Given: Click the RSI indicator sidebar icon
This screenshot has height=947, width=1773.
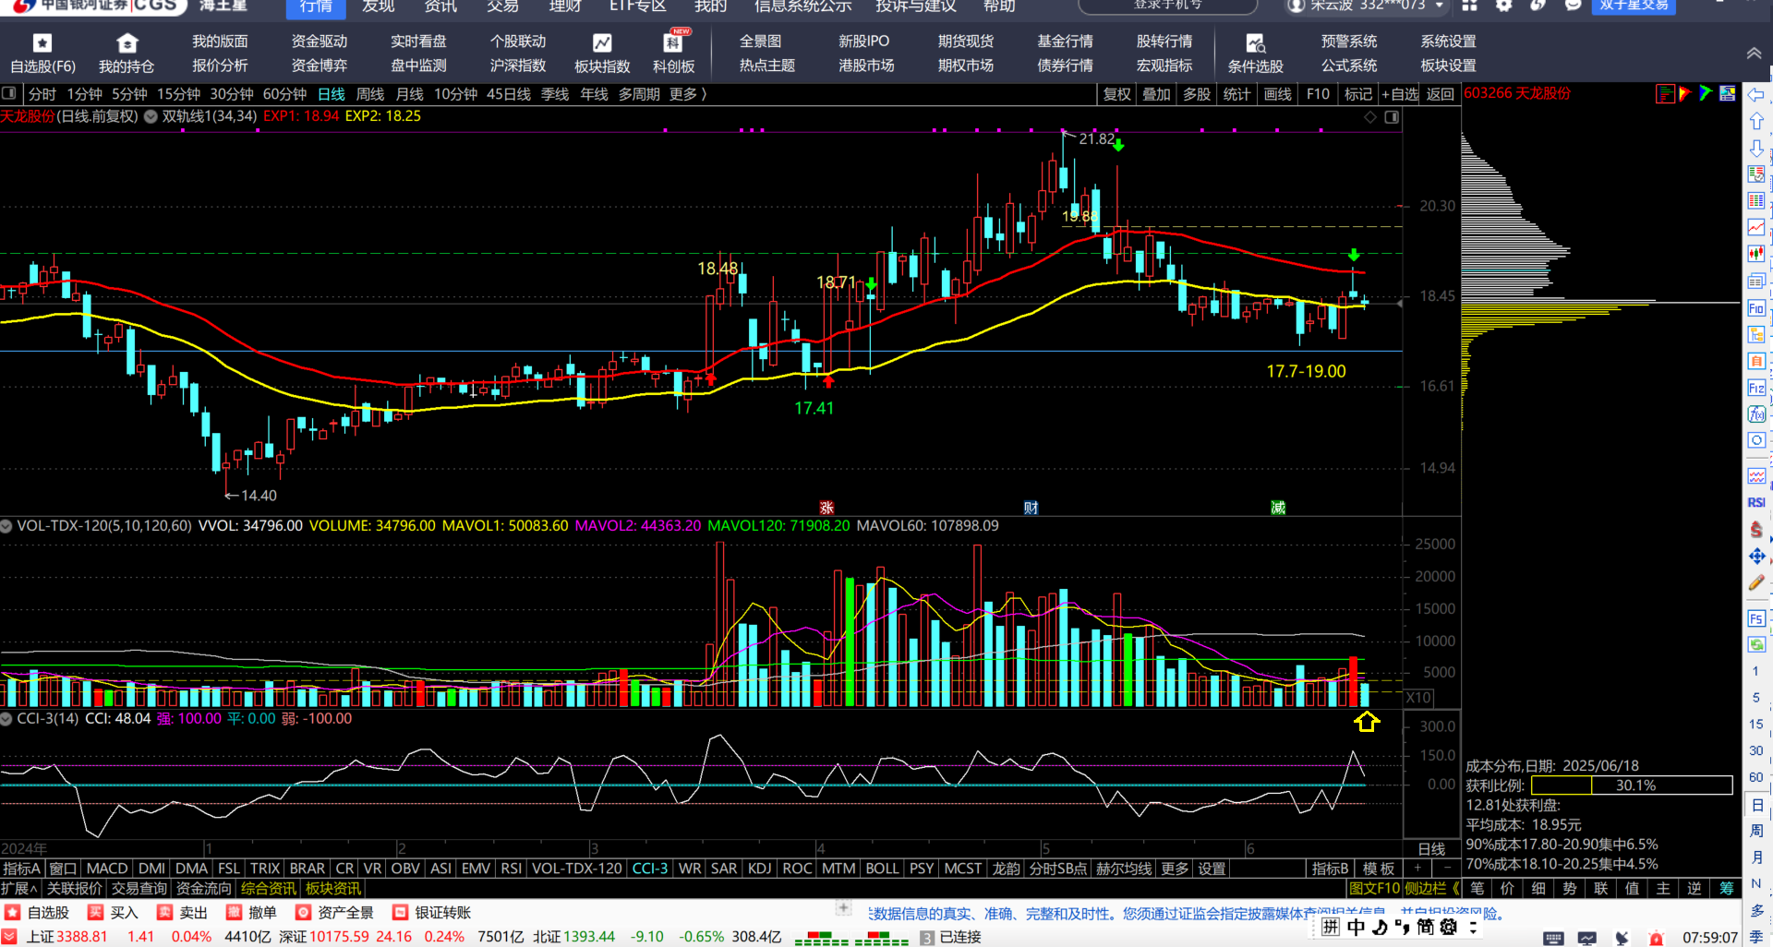Looking at the screenshot, I should pos(1756,503).
